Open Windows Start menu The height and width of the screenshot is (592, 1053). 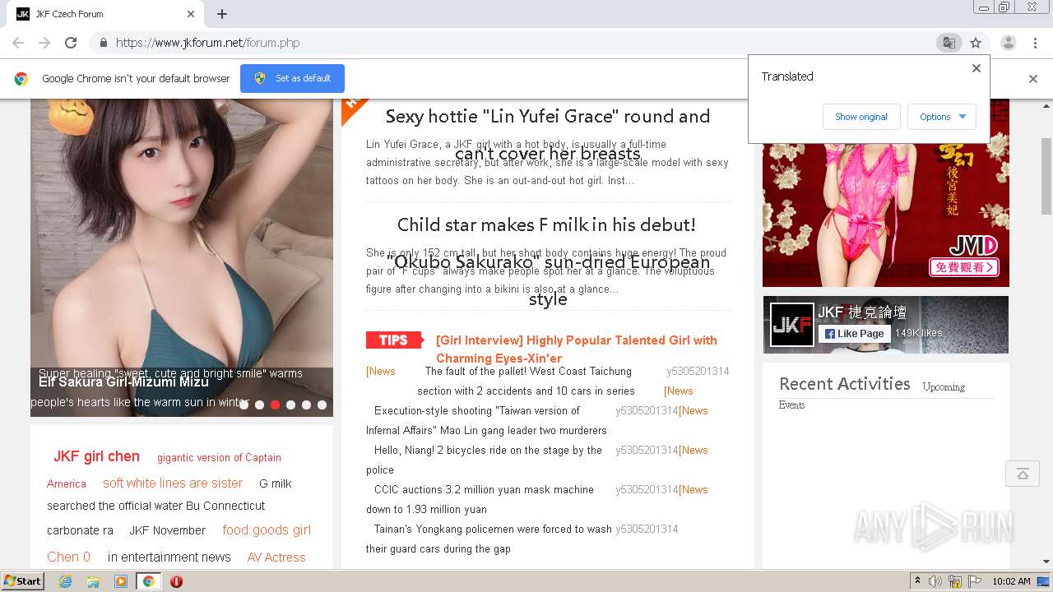point(23,581)
